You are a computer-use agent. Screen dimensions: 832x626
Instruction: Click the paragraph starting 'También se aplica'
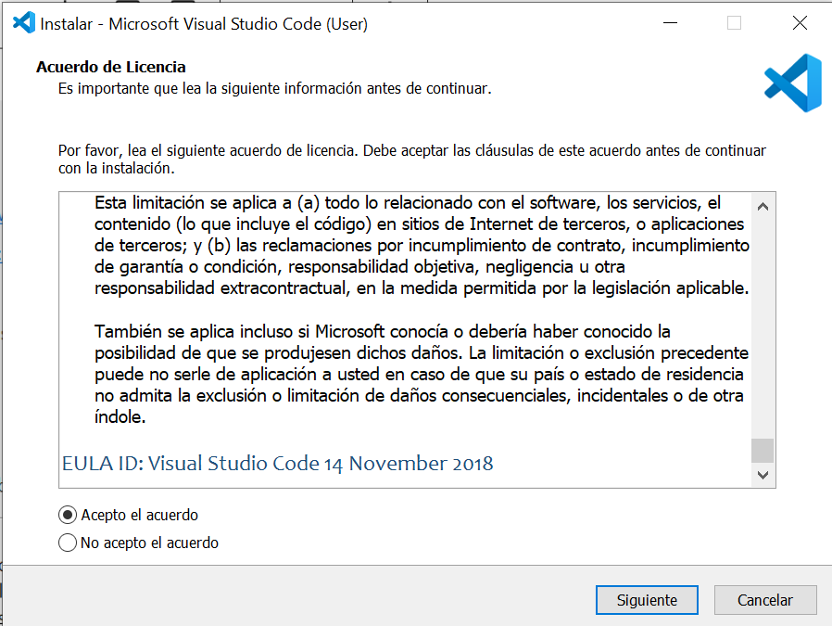tap(422, 374)
